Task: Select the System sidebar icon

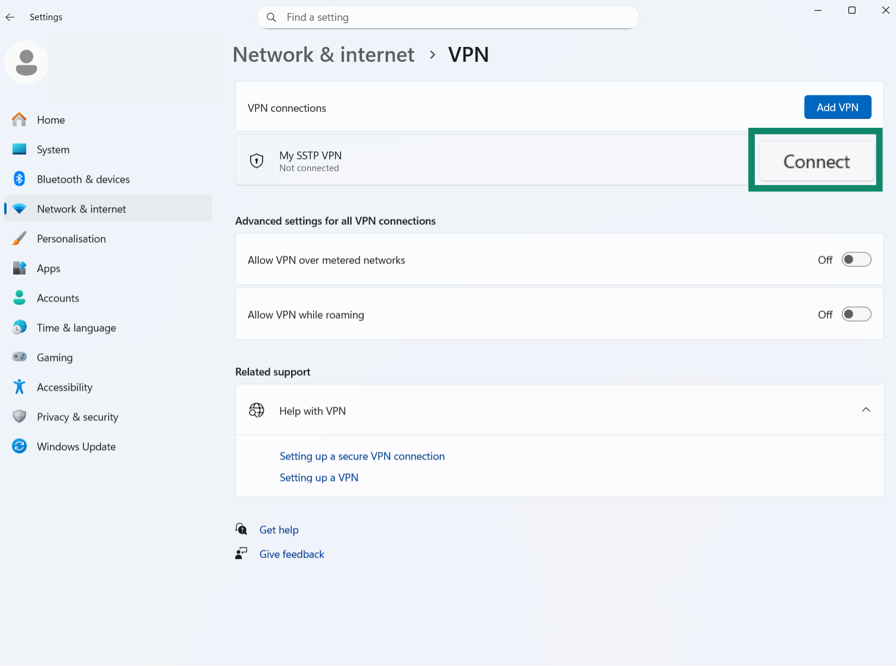Action: (x=20, y=149)
